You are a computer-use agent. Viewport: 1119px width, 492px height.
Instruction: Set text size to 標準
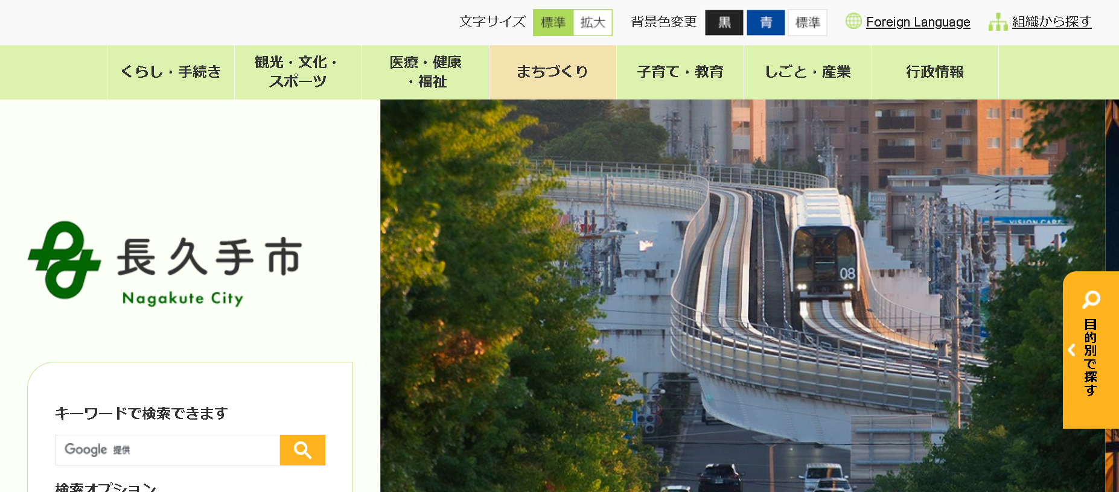coord(553,22)
